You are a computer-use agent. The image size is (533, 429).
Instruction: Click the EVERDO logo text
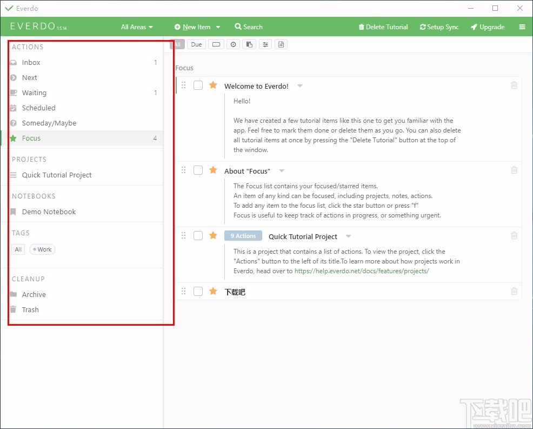(32, 26)
